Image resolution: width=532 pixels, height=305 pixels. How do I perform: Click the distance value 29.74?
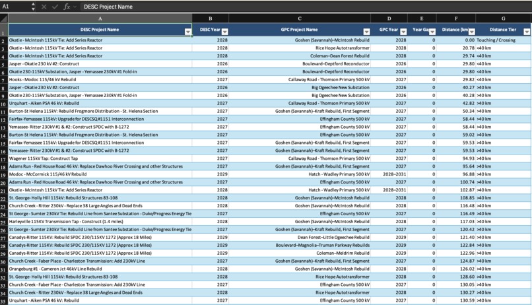469,55
